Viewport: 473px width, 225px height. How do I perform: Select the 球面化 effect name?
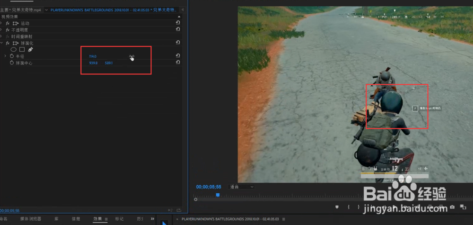coord(27,43)
